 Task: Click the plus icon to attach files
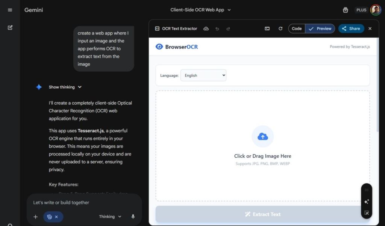click(x=35, y=217)
